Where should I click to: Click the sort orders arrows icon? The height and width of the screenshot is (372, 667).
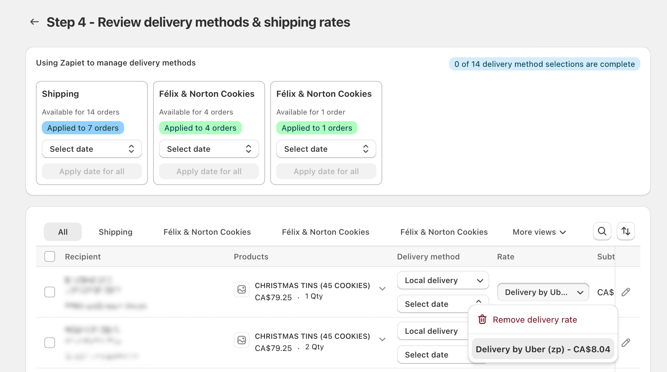pyautogui.click(x=626, y=231)
